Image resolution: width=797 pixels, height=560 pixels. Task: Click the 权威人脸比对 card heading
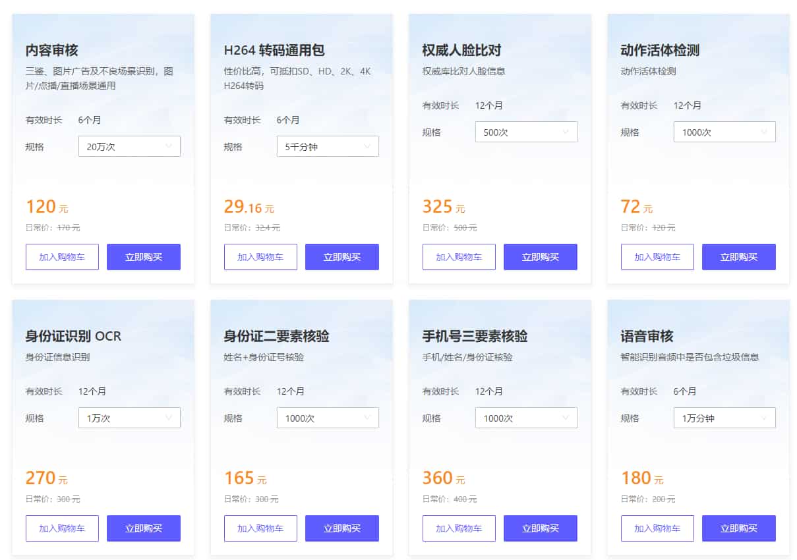tap(461, 50)
